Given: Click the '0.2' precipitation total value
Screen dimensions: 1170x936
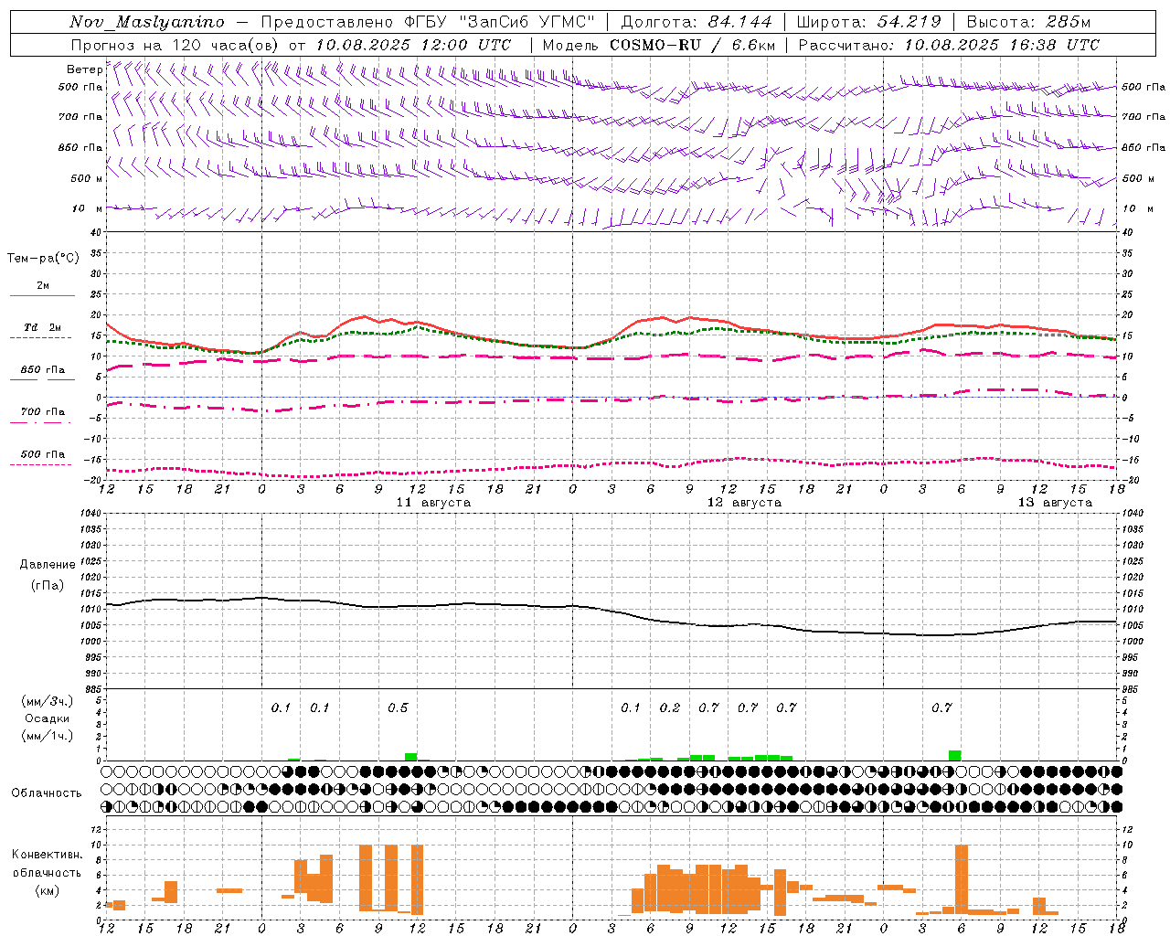Looking at the screenshot, I should coord(670,708).
